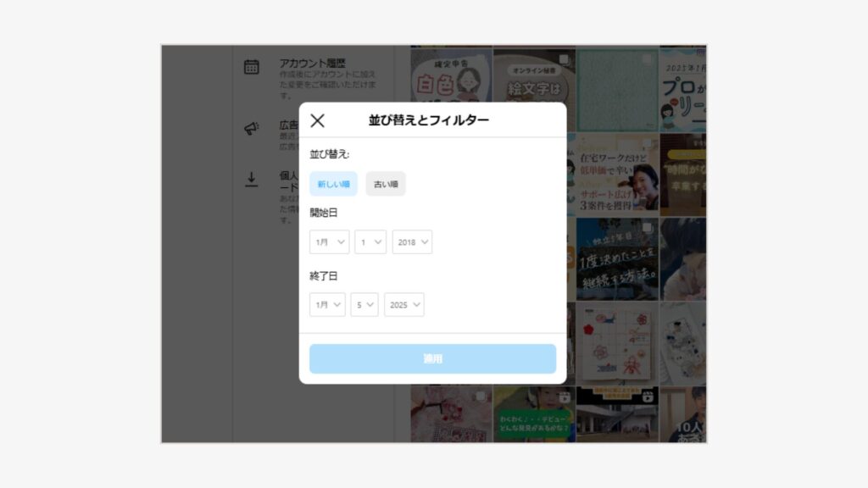Image resolution: width=868 pixels, height=488 pixels.
Task: Click the 適用 apply button
Action: coord(433,358)
